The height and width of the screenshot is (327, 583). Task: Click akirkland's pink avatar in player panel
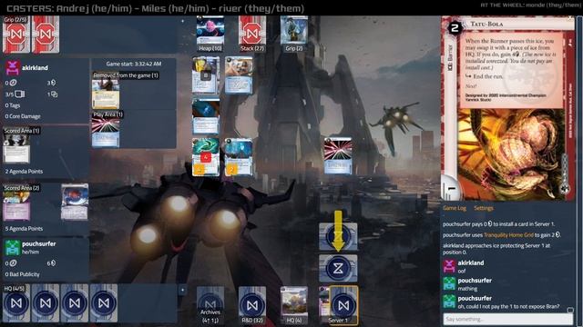pos(12,68)
